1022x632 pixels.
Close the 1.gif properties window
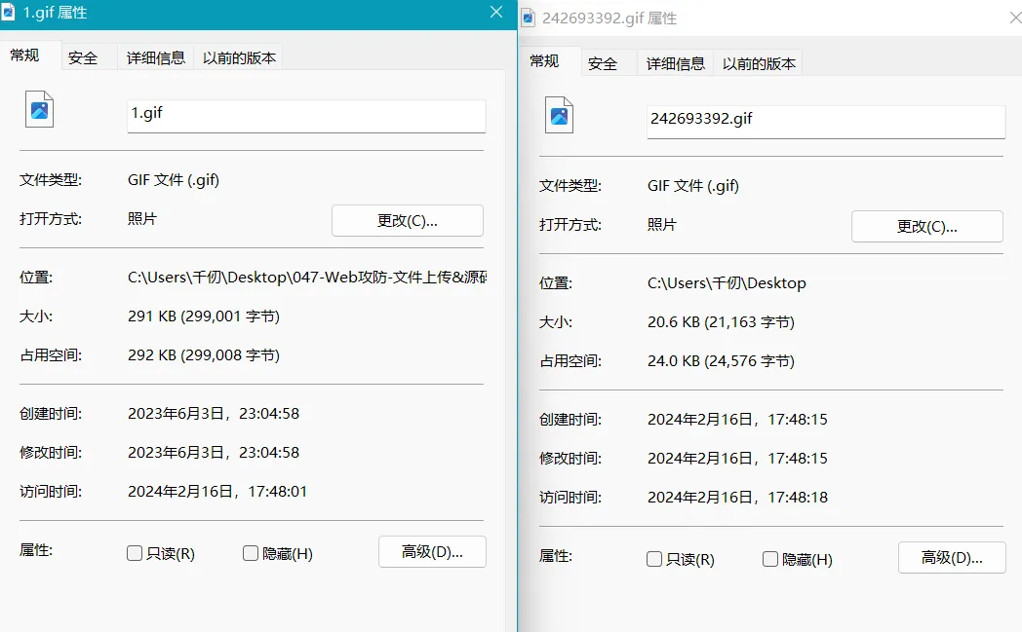(x=496, y=13)
